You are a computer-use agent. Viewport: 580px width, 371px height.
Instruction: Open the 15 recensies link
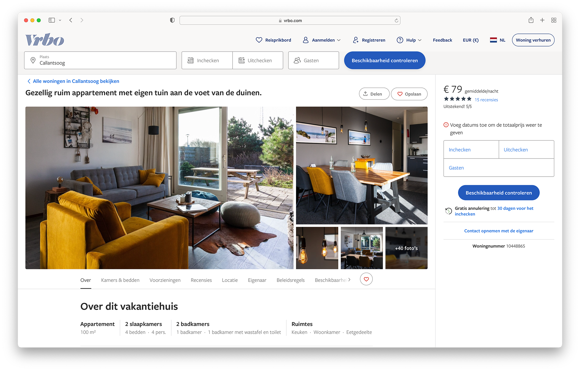(486, 100)
